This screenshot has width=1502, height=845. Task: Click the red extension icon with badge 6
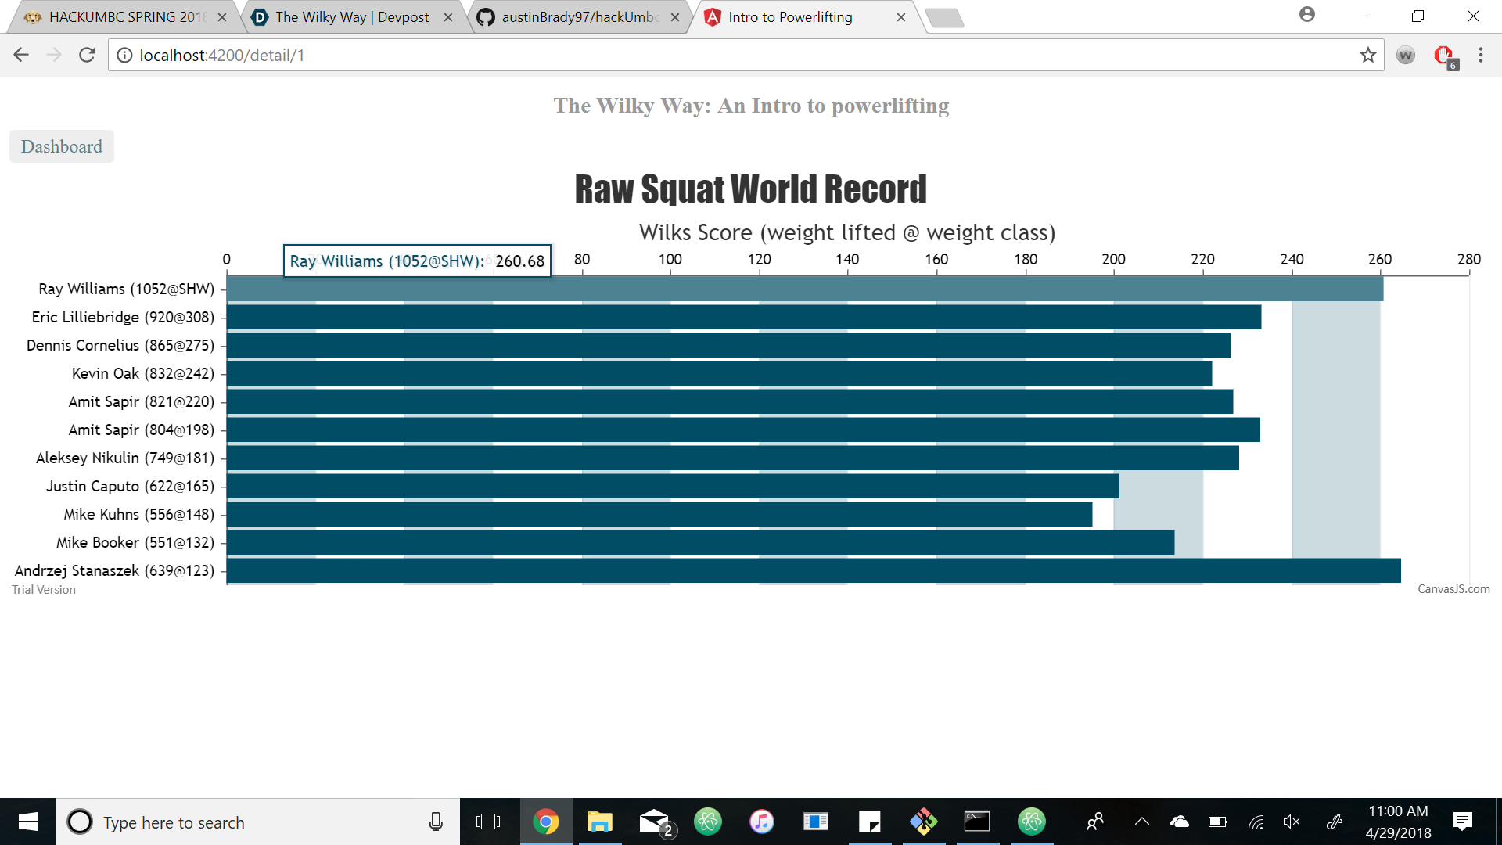point(1444,56)
